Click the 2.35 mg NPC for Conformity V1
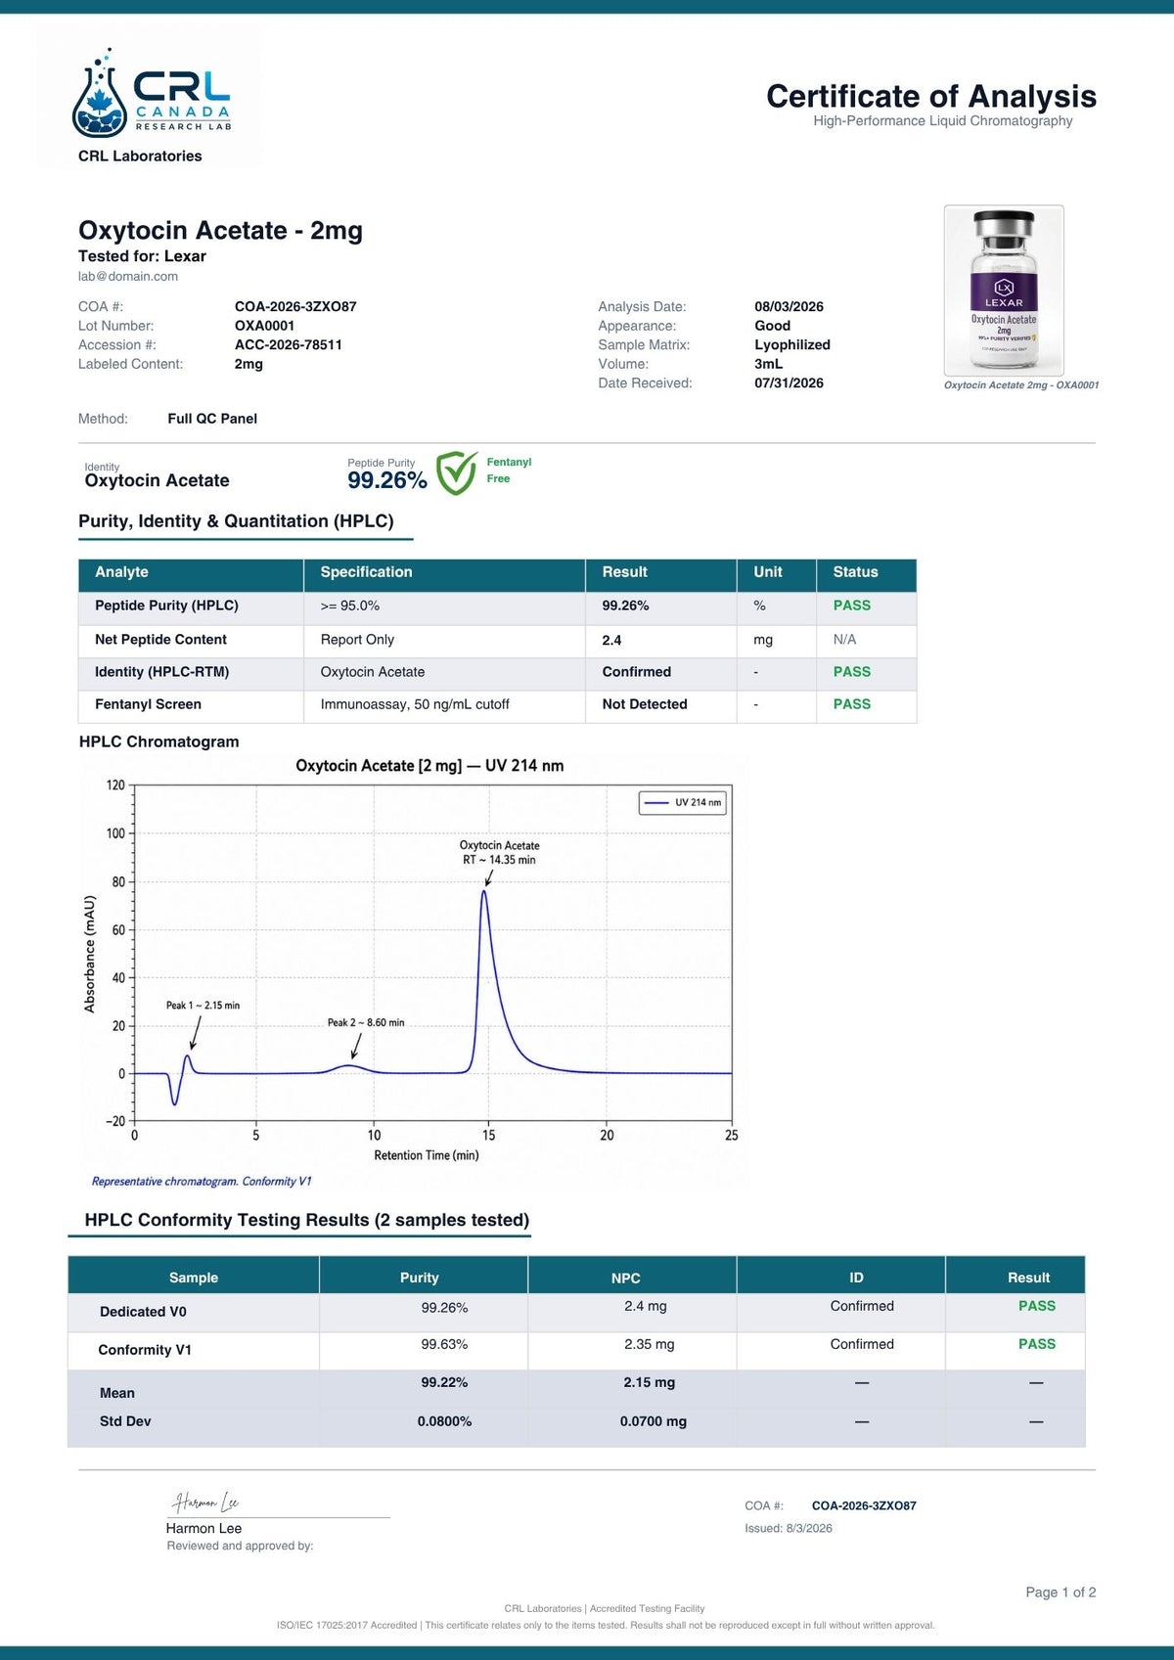 point(650,1345)
